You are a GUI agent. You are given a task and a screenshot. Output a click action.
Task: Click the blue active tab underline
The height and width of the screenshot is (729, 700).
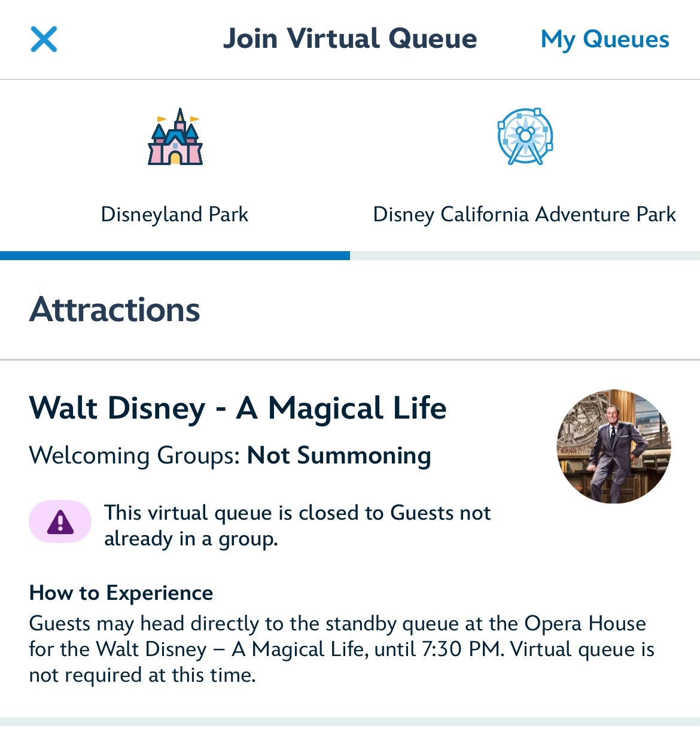pyautogui.click(x=175, y=256)
